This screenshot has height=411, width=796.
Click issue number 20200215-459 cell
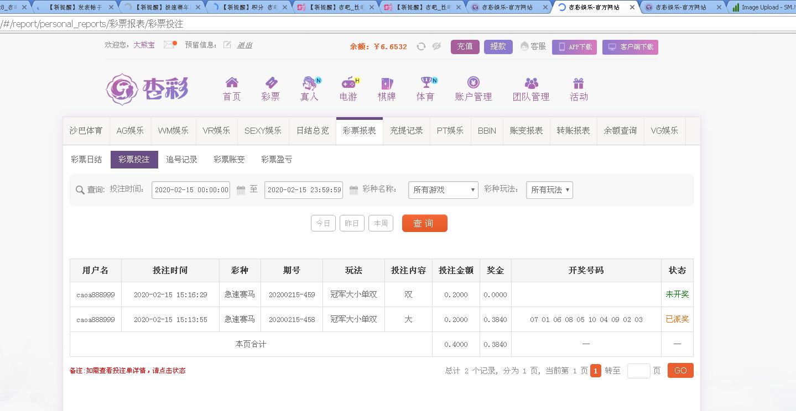click(292, 295)
